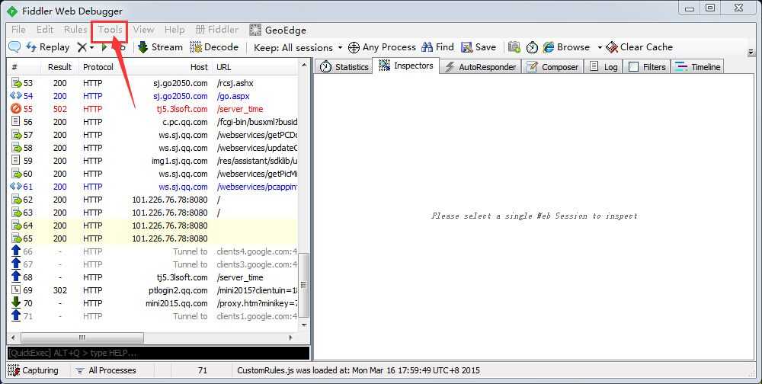Open the Help menu
Viewport: 762px width, 384px height.
(174, 30)
